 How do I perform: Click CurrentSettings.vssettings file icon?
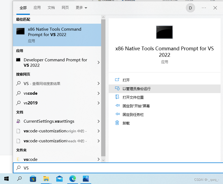18,121
